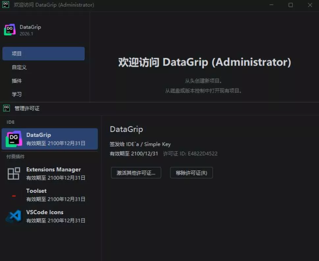Screen dimensions: 319x261
Task: Click the DataGrip logo above version 2026.1
Action: (x=10, y=30)
